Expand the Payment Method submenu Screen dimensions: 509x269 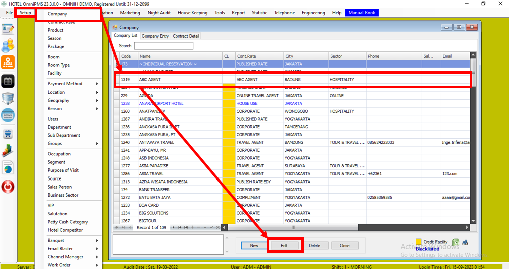[97, 84]
